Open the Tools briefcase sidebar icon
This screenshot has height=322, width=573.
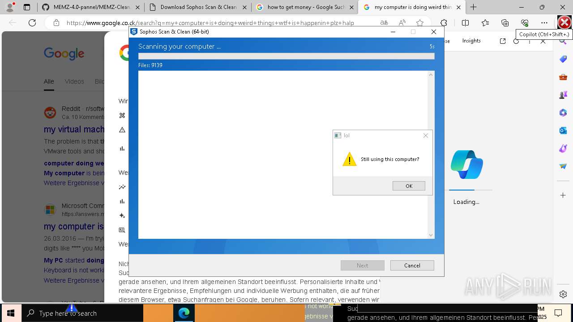[563, 77]
